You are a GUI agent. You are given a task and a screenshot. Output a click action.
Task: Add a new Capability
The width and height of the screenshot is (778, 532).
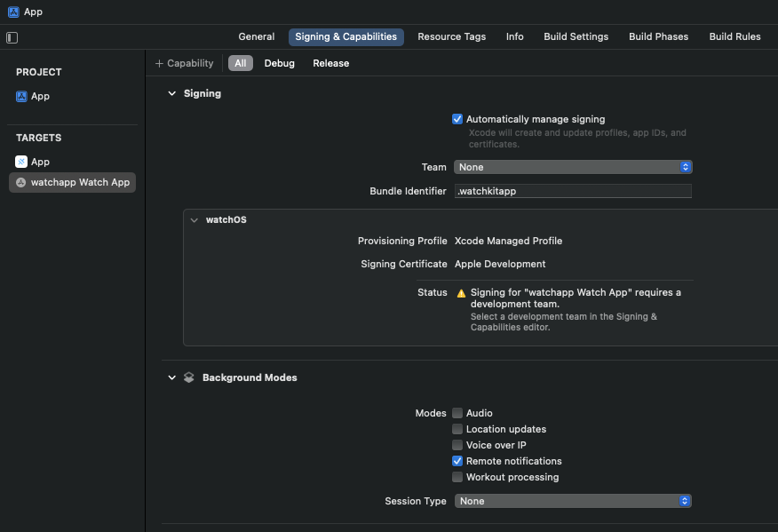tap(184, 63)
